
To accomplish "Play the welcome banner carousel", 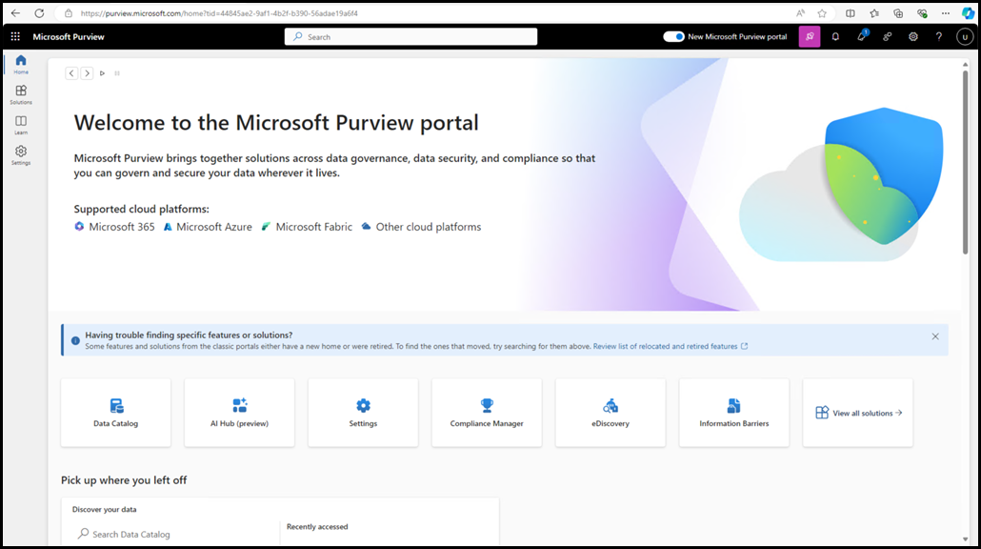I will (103, 73).
